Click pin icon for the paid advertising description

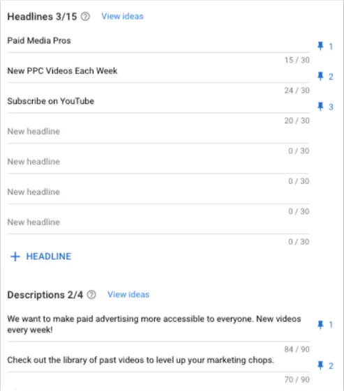(320, 325)
